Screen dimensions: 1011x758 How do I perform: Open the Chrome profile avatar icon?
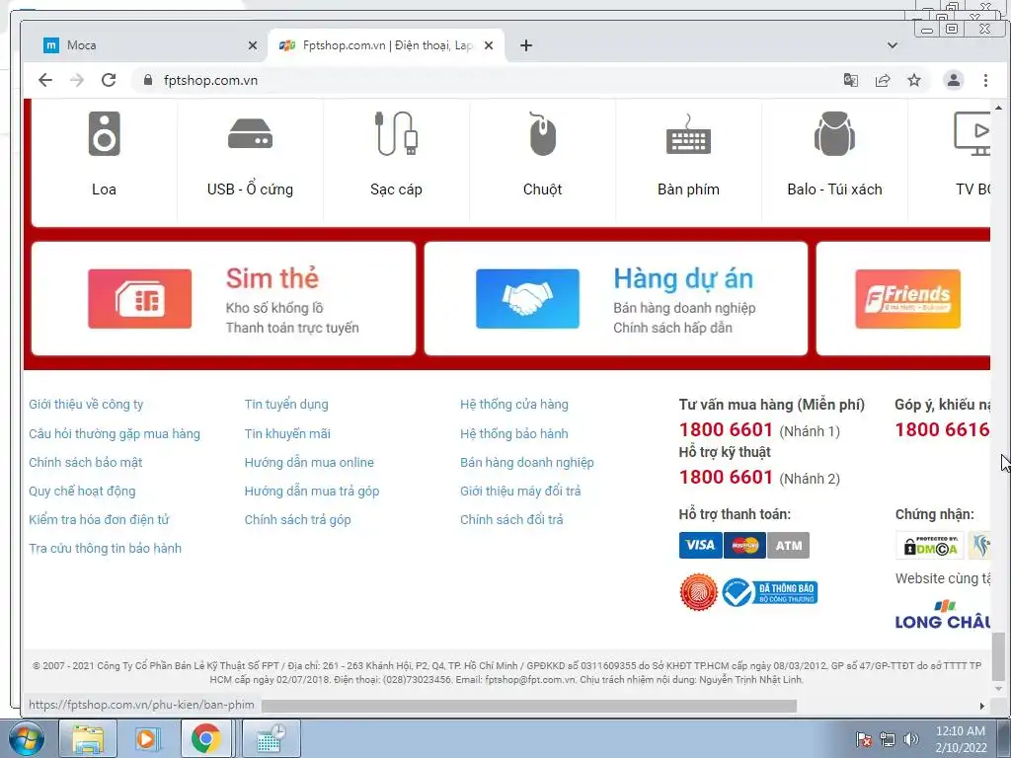pyautogui.click(x=954, y=80)
